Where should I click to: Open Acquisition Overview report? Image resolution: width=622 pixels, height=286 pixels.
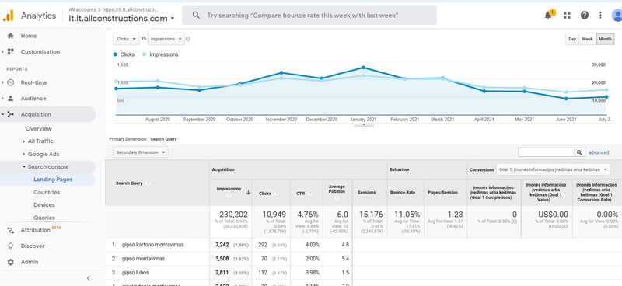pyautogui.click(x=38, y=128)
